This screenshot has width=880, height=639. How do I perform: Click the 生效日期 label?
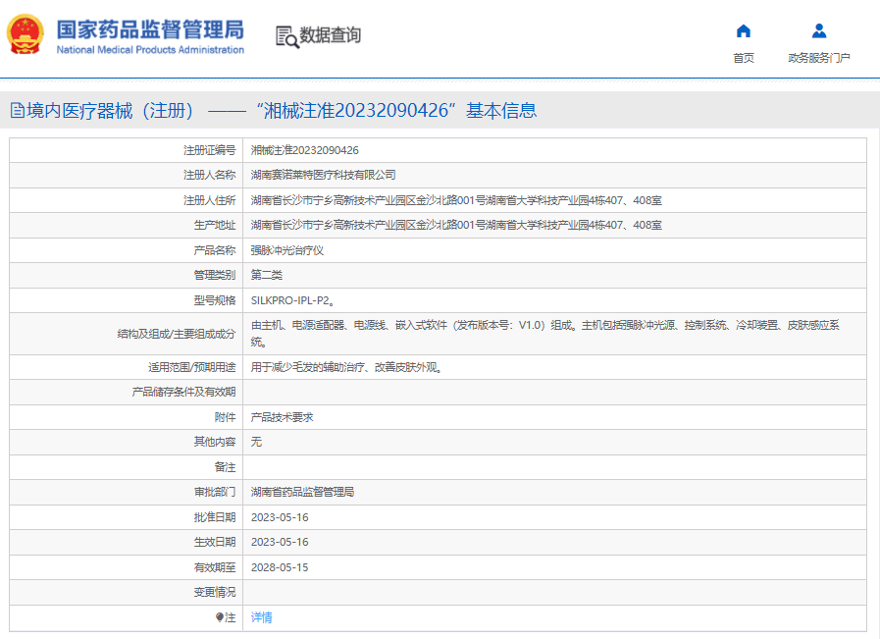coord(215,542)
